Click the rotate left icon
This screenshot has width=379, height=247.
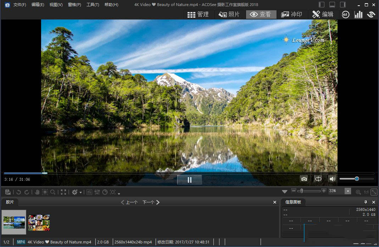(18, 192)
